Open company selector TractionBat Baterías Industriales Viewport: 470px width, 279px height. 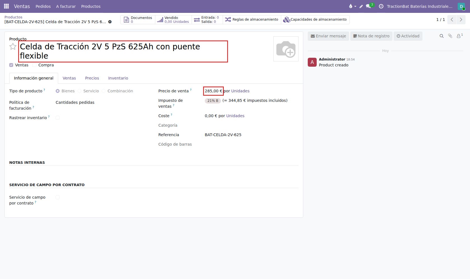pos(419,6)
